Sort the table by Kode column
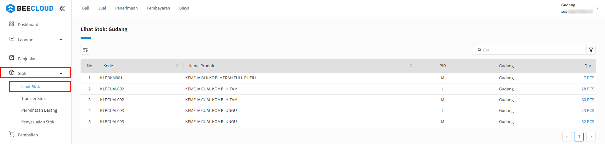605x144 pixels. [177, 66]
